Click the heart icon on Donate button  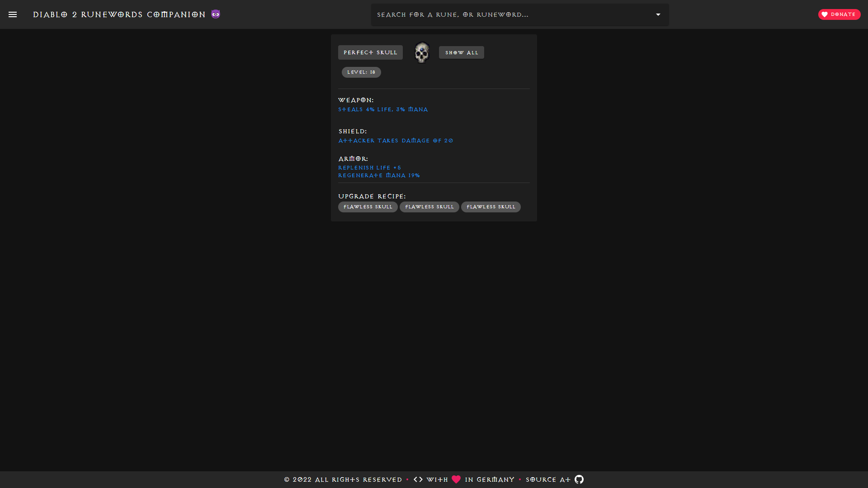coord(825,14)
